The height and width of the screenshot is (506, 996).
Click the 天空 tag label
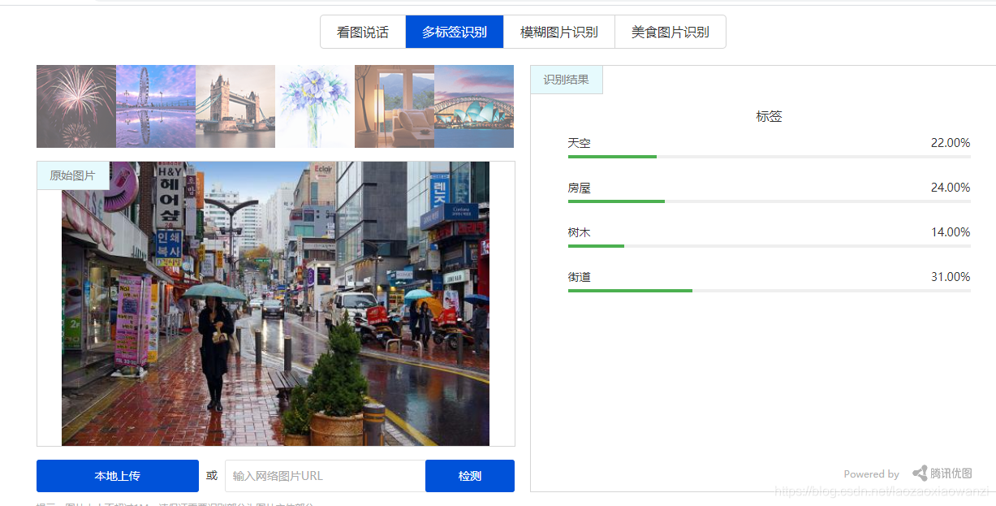(x=580, y=143)
